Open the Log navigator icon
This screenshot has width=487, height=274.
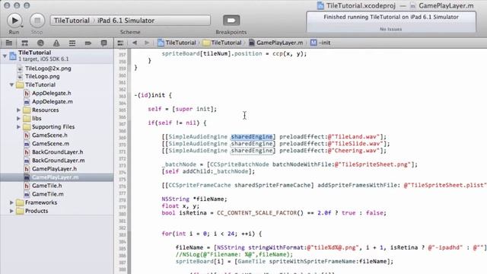pos(103,43)
